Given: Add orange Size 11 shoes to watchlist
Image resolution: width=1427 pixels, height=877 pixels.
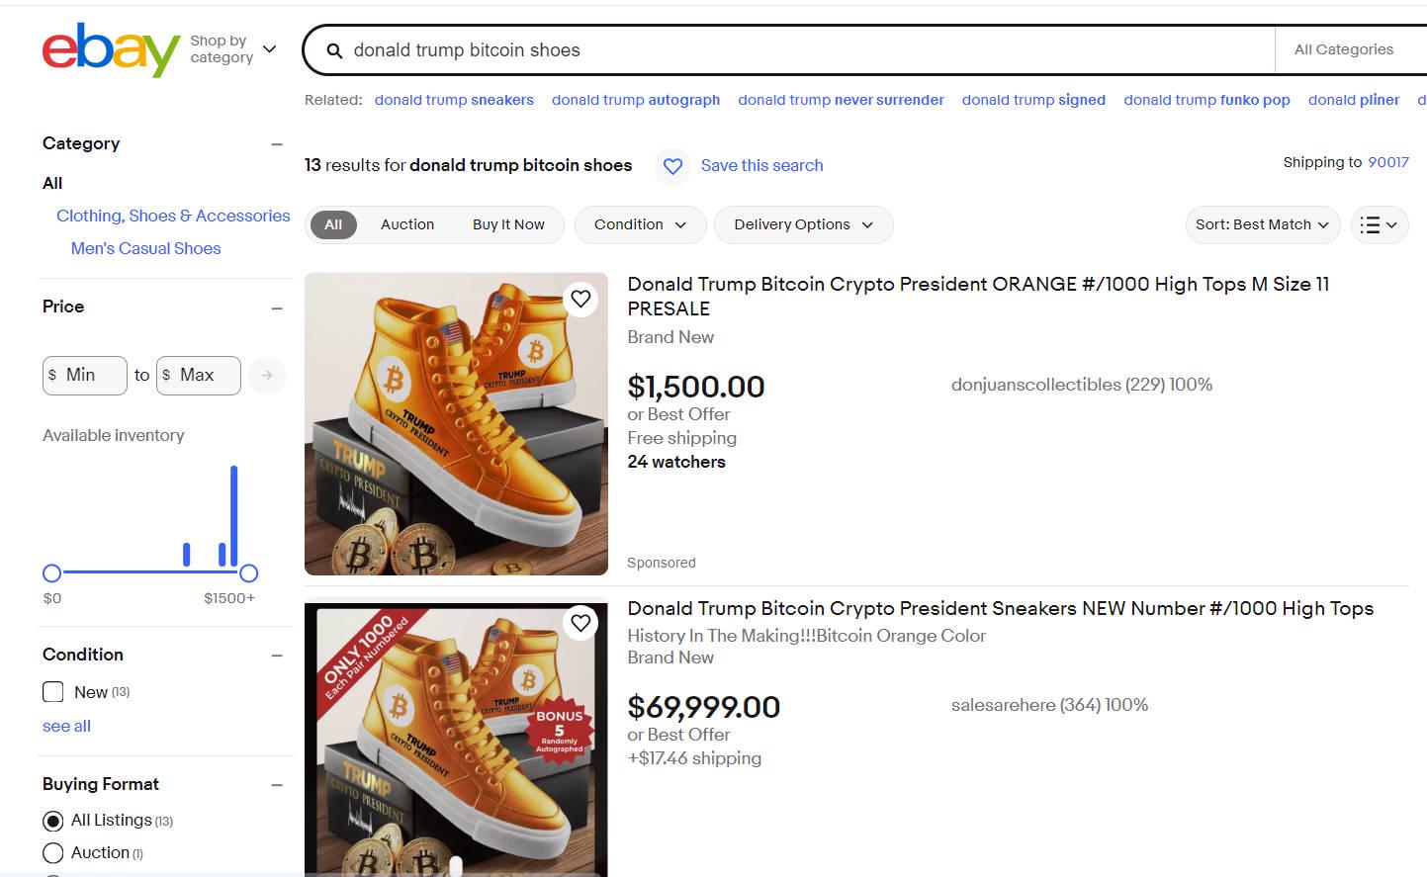Looking at the screenshot, I should pyautogui.click(x=580, y=299).
